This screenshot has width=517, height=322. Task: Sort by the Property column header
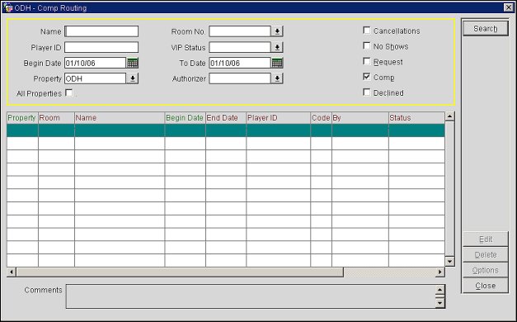22,118
